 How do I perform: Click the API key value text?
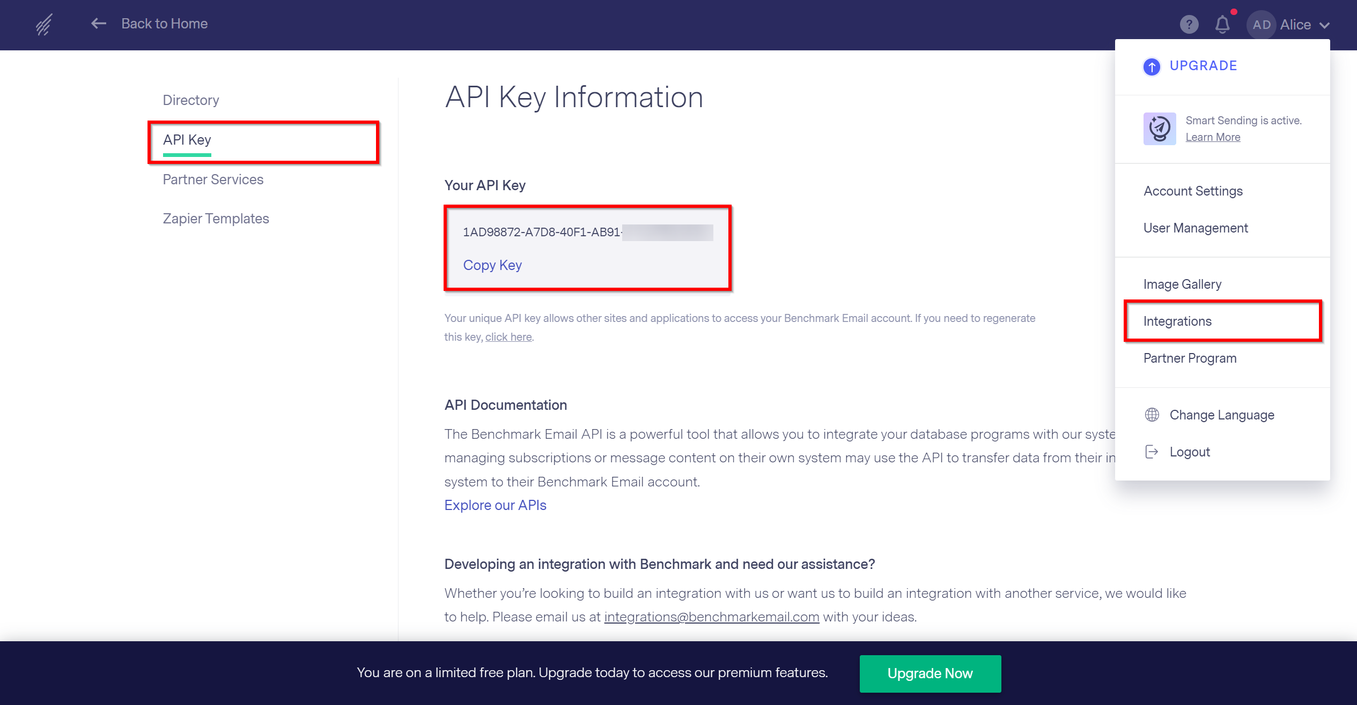(x=587, y=232)
